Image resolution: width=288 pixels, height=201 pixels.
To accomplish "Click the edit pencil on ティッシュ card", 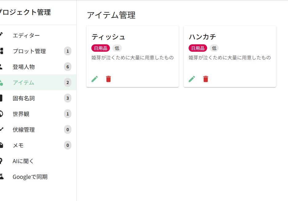I will pos(95,79).
